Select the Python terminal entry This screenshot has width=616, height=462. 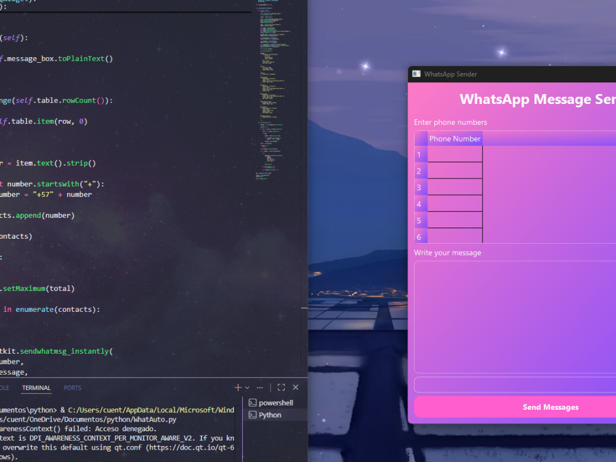(x=275, y=415)
